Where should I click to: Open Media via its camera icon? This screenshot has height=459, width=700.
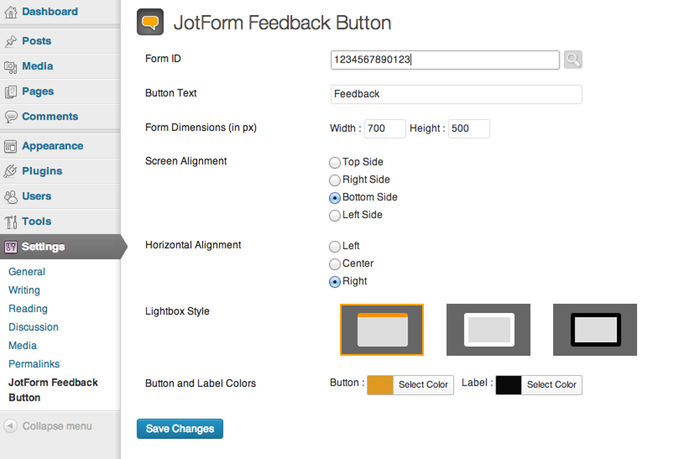pyautogui.click(x=10, y=66)
